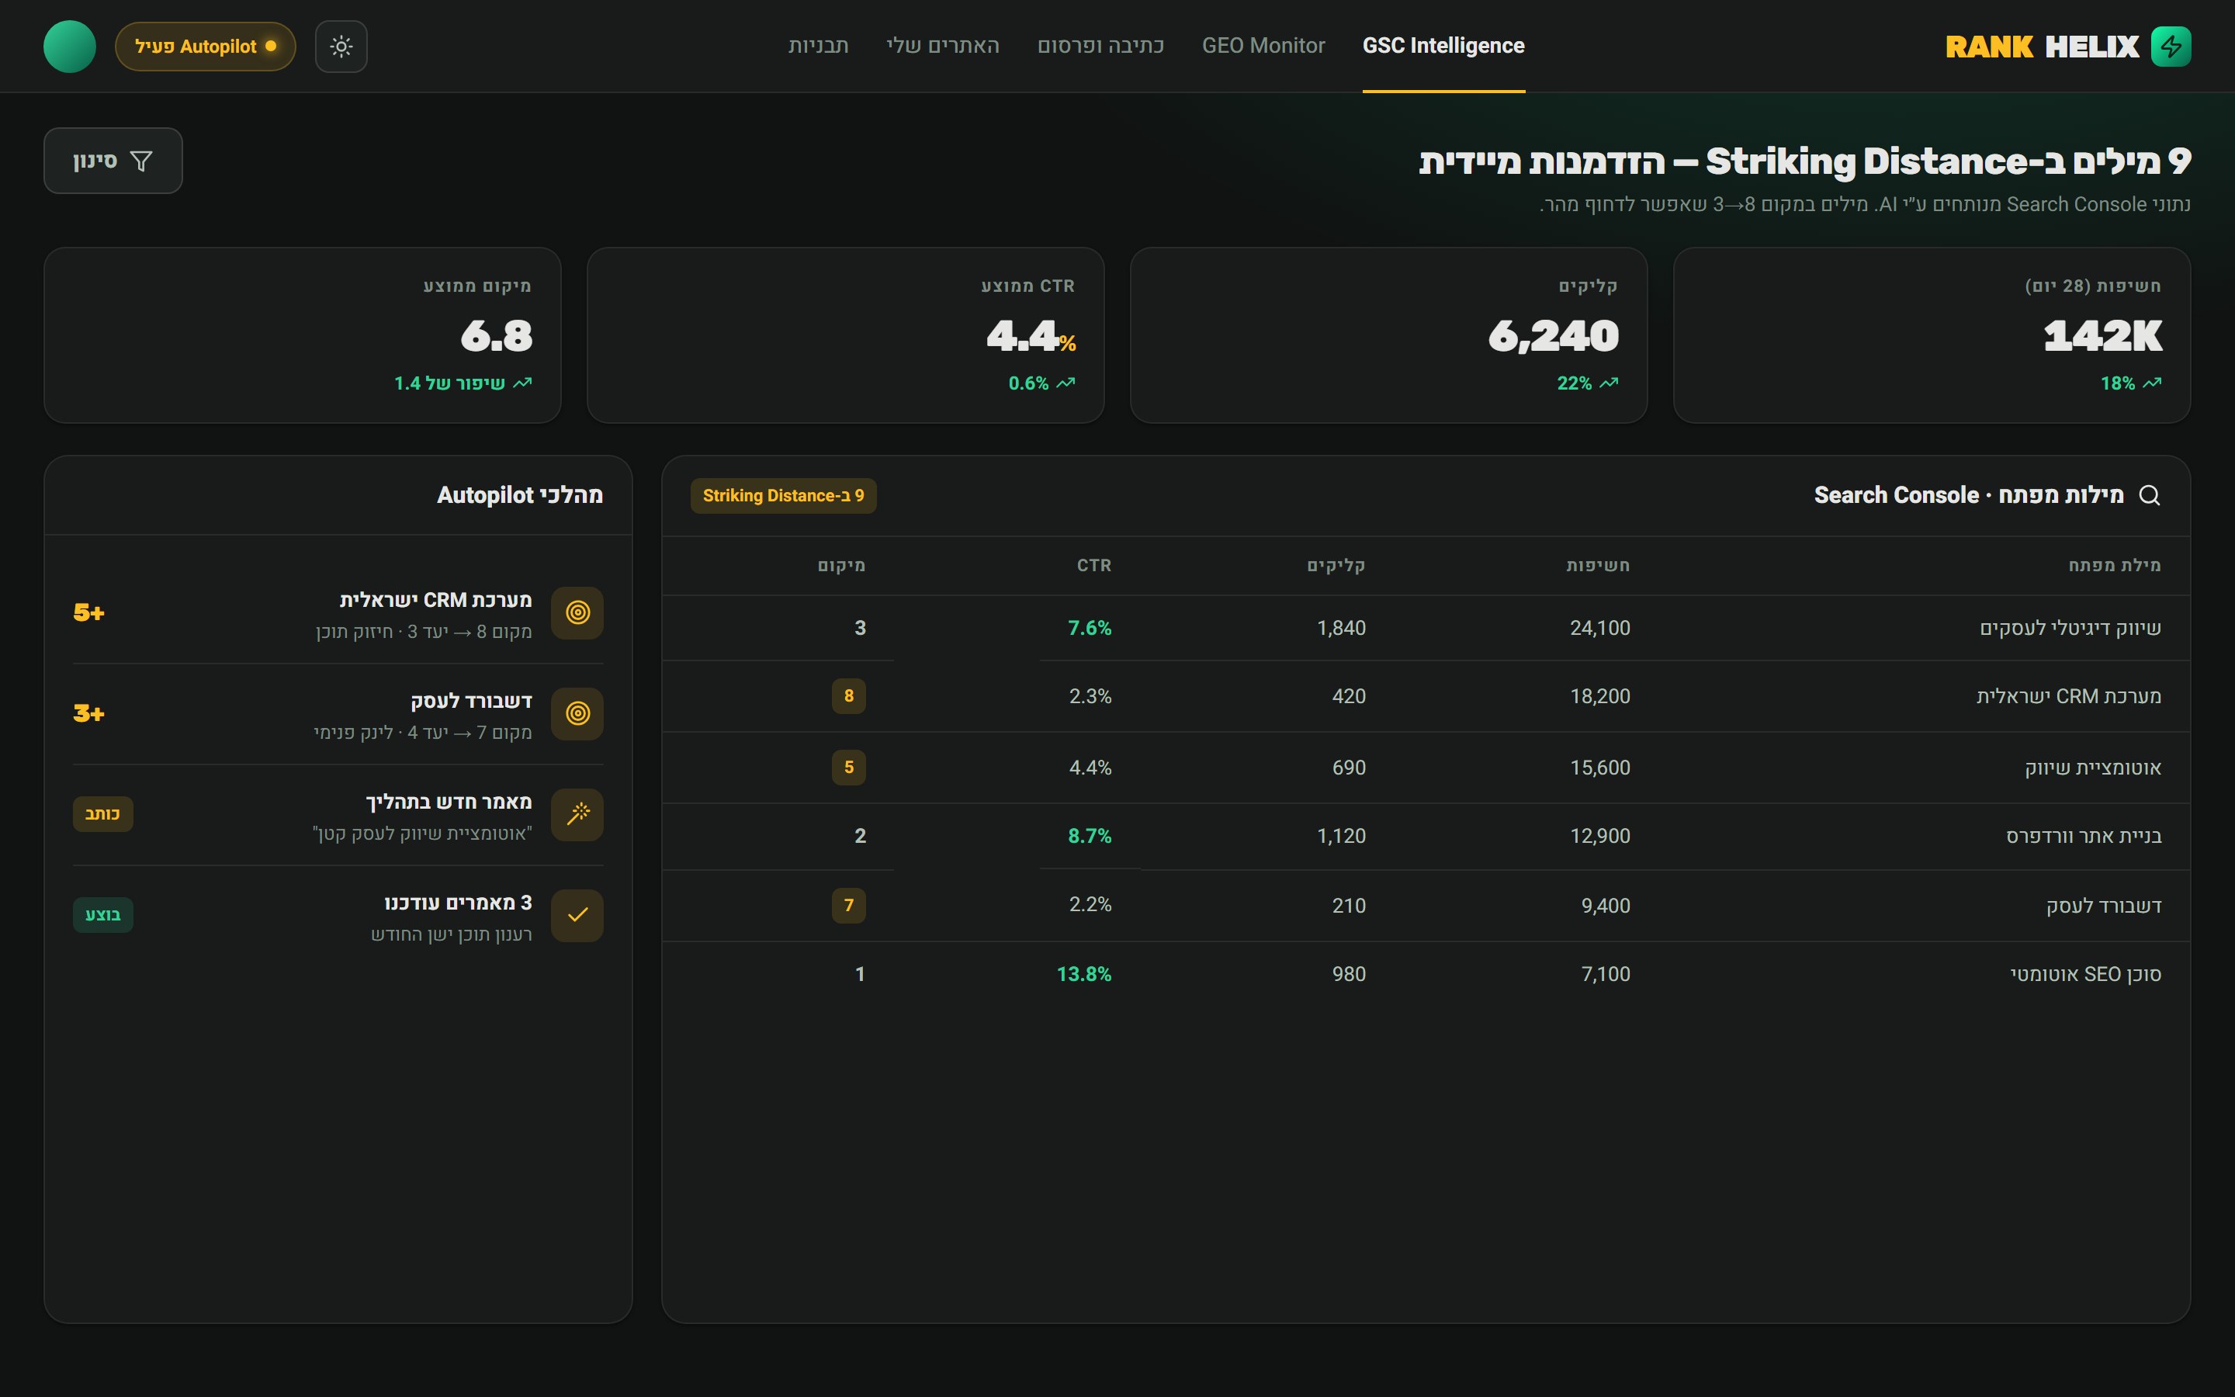This screenshot has width=2235, height=1397.
Task: Click the מהלכי Autopilot panel heading
Action: 520,495
